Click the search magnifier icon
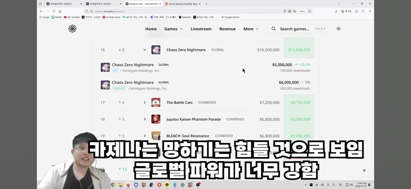Viewport: 411px width, 189px height. tap(274, 29)
